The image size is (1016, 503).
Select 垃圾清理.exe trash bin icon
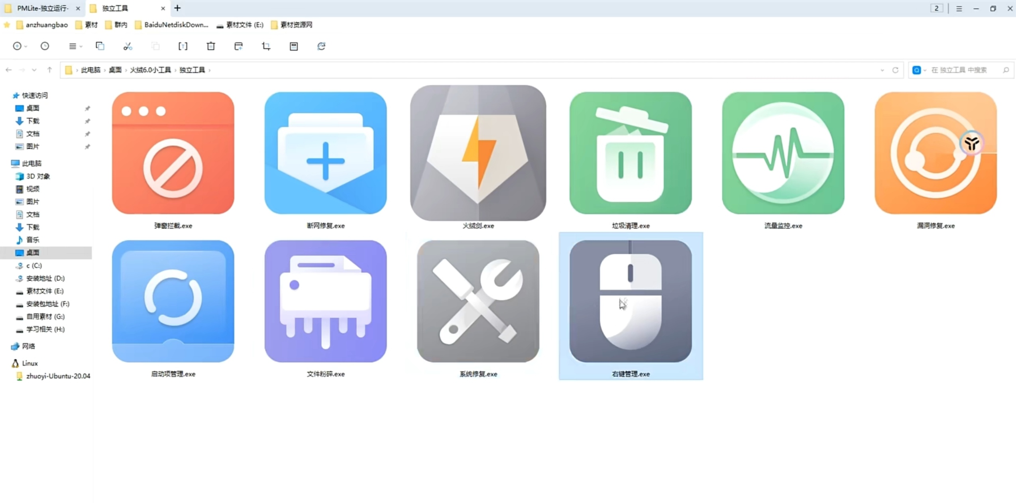point(631,153)
